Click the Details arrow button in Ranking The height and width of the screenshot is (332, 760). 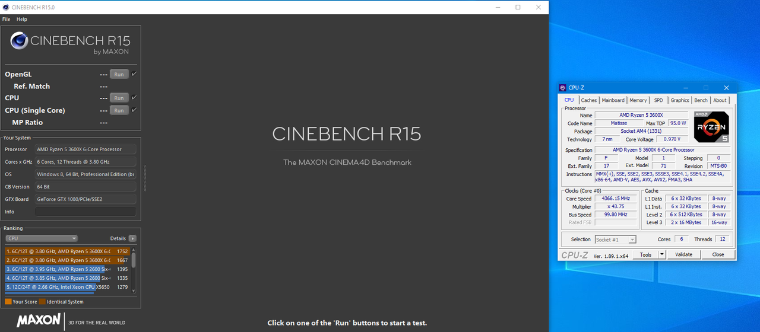(x=132, y=238)
